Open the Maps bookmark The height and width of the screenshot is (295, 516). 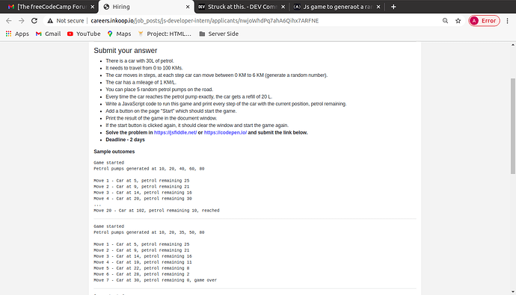pyautogui.click(x=119, y=34)
